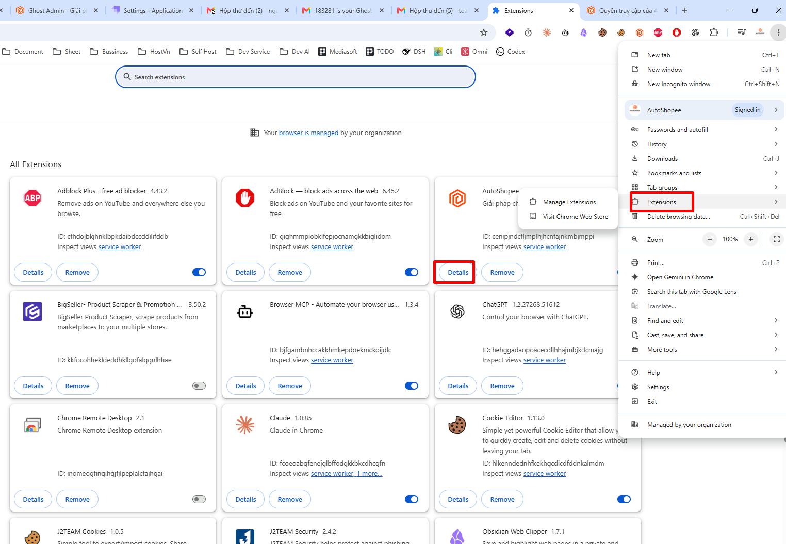Viewport: 786px width, 544px height.
Task: Open Details for AutoShopee extension
Action: point(458,272)
